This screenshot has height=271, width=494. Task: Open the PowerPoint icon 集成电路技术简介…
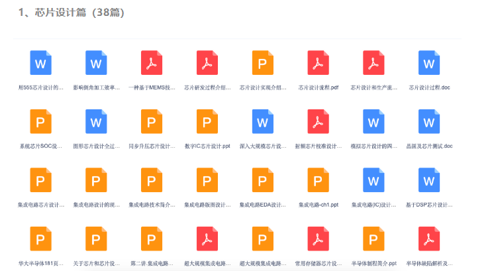pos(152,180)
